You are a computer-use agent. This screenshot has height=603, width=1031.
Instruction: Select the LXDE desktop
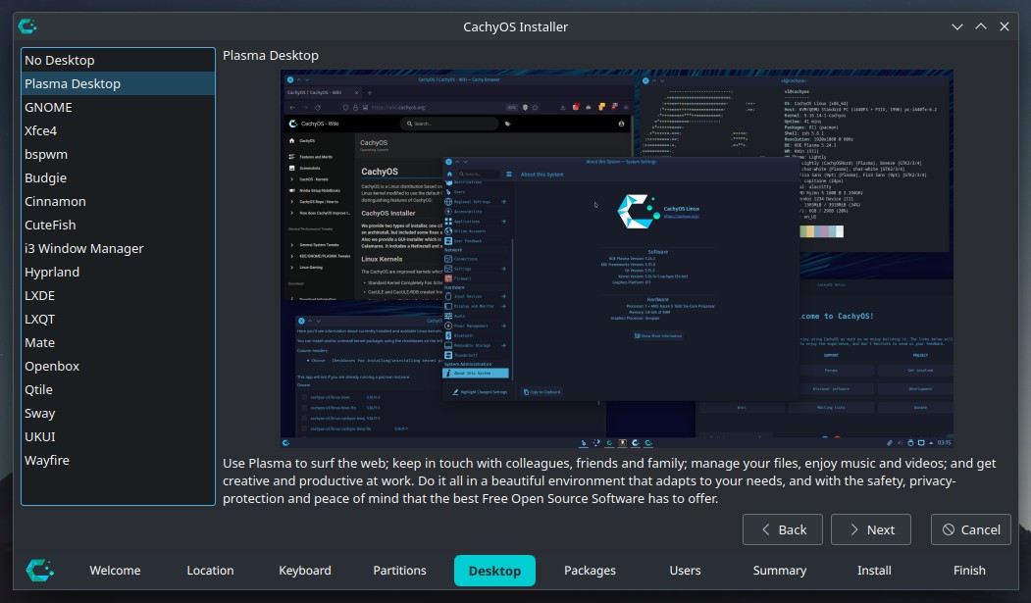[x=118, y=295]
